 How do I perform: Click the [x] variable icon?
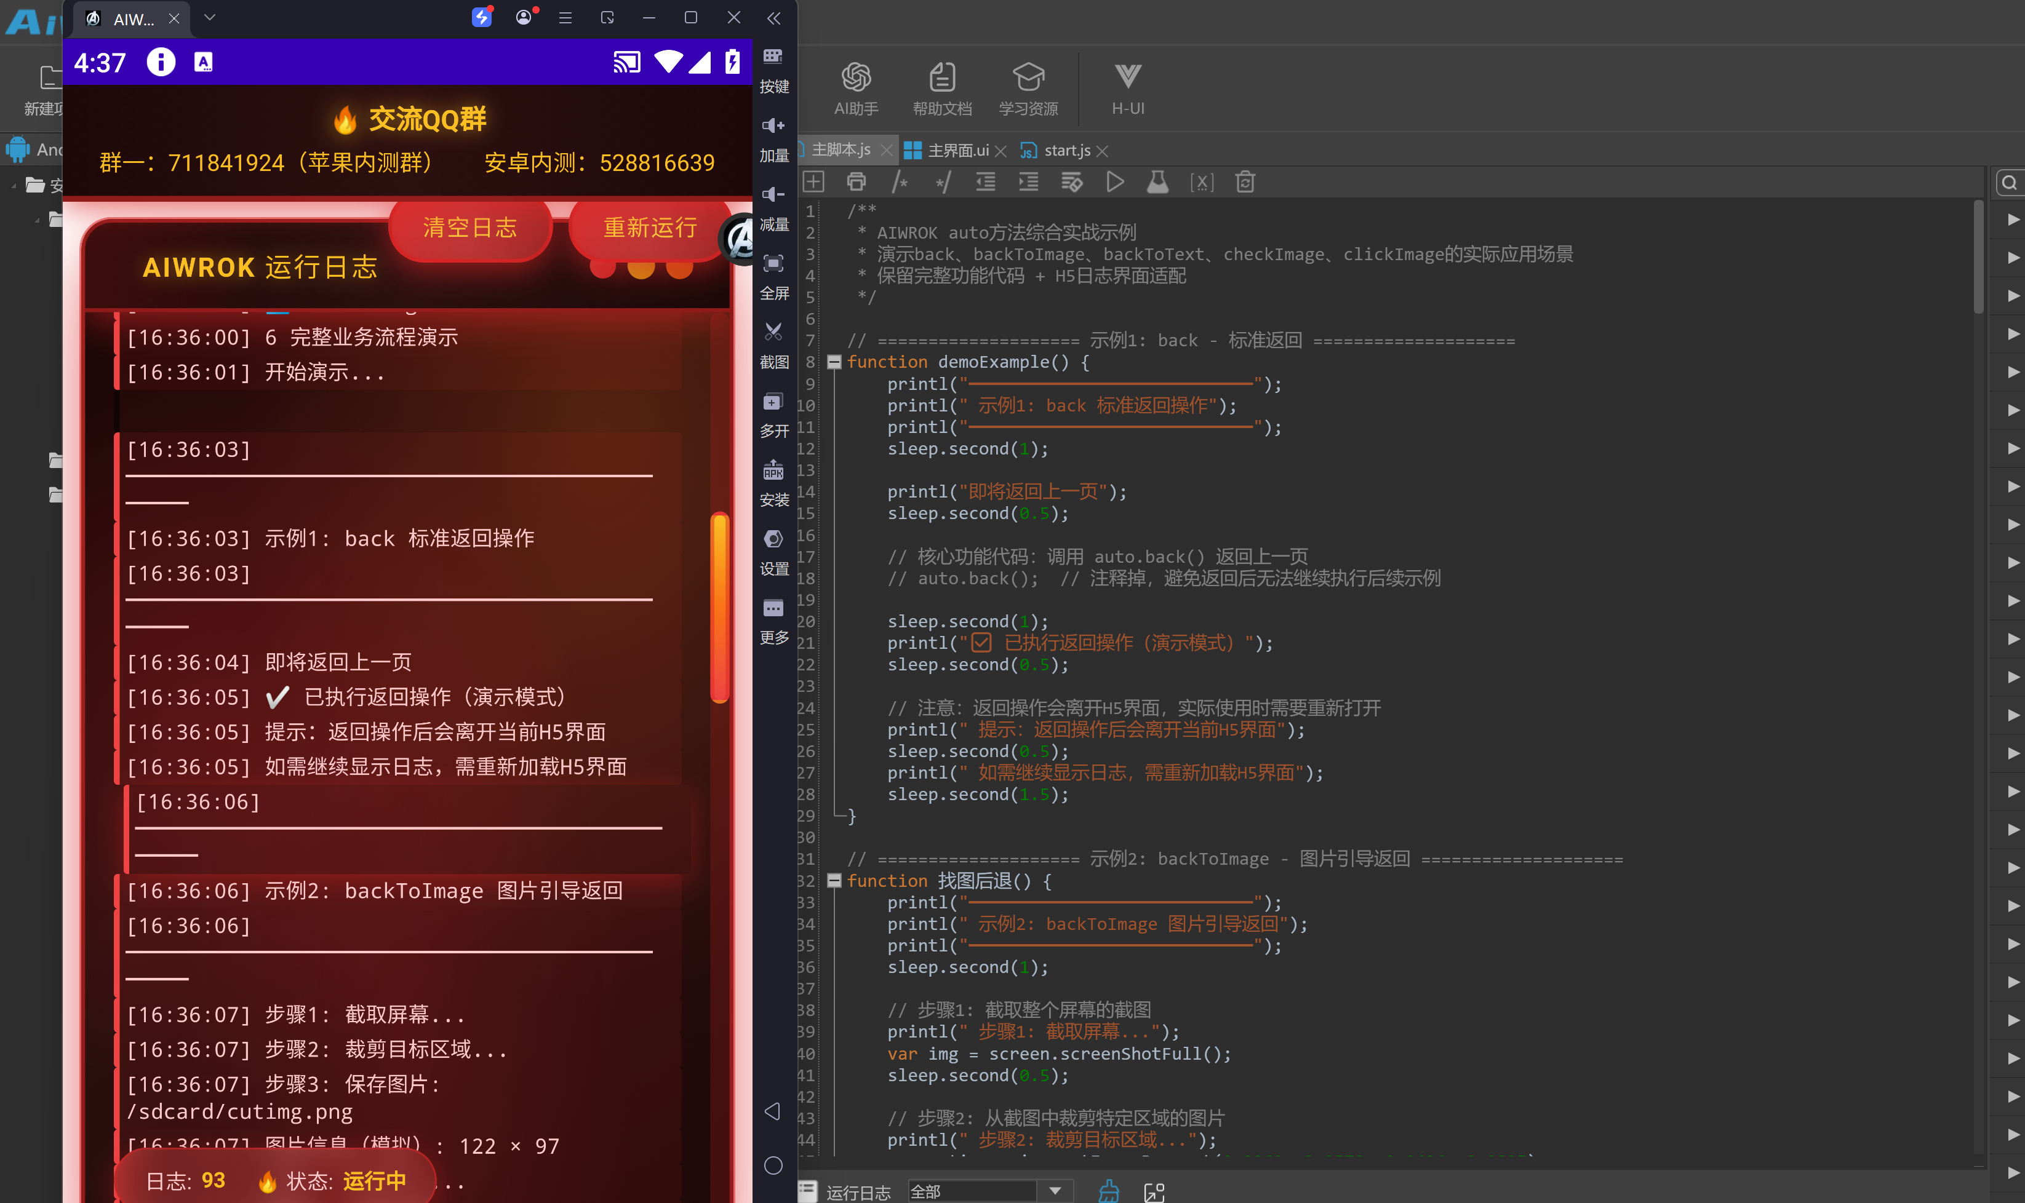tap(1202, 183)
